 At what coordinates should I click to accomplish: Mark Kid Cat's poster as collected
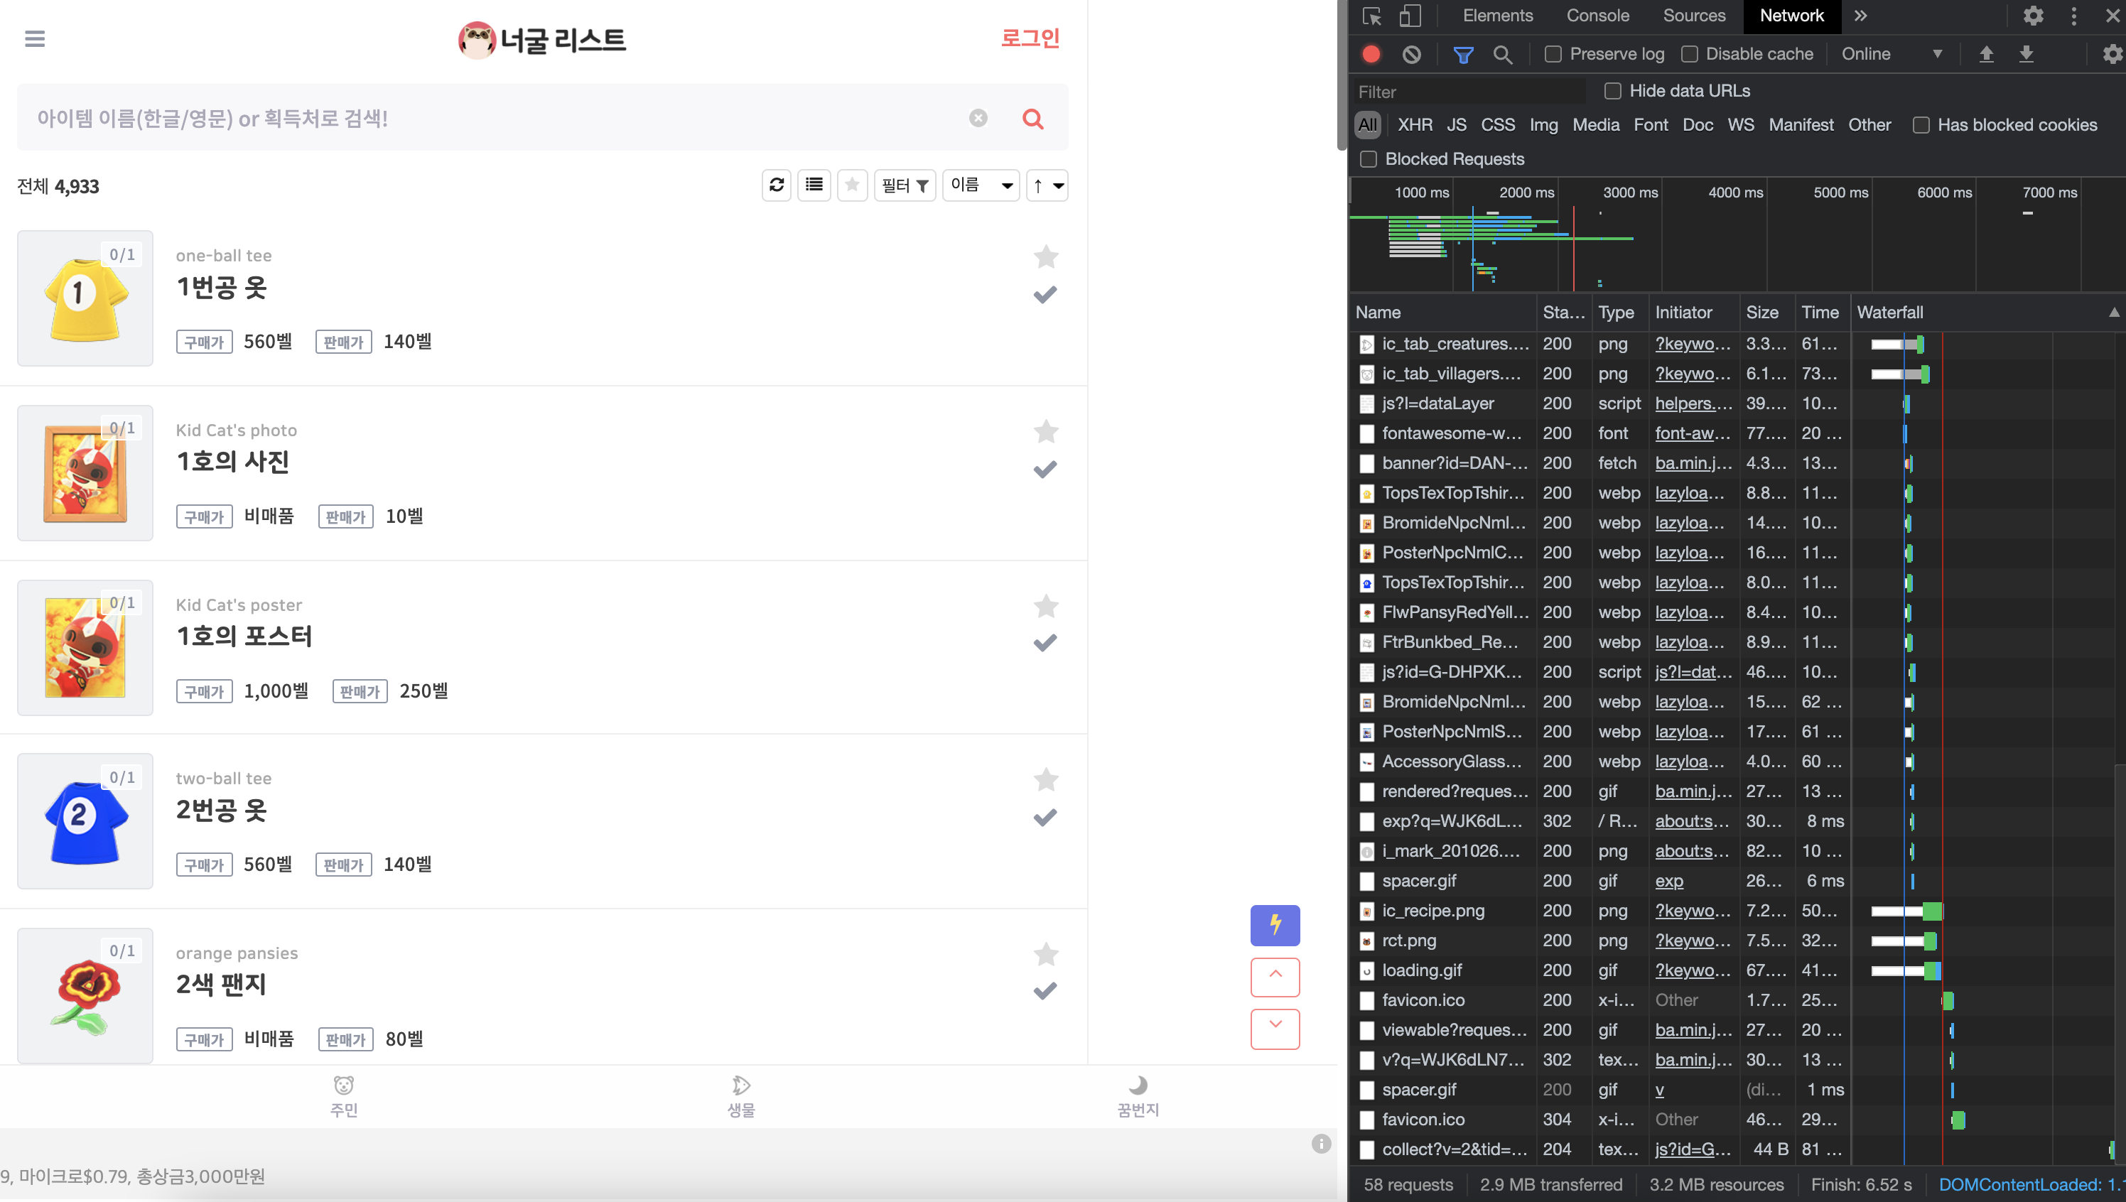click(x=1045, y=643)
